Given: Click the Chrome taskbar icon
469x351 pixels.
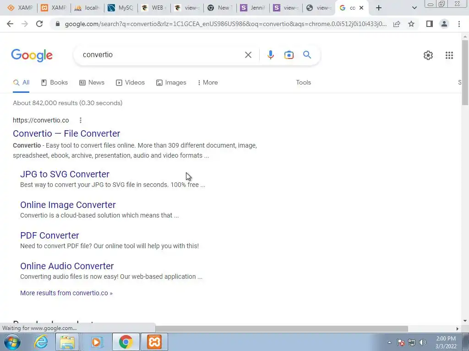Looking at the screenshot, I should [x=125, y=342].
